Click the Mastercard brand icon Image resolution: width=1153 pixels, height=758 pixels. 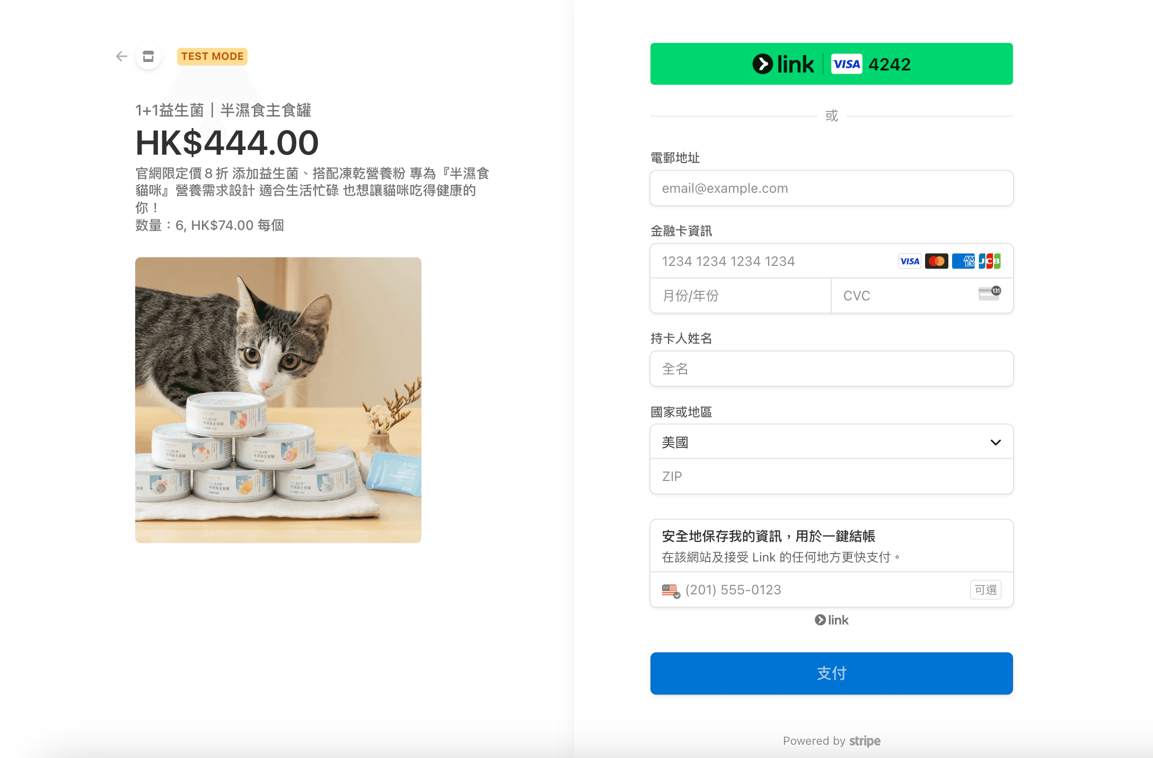point(936,261)
